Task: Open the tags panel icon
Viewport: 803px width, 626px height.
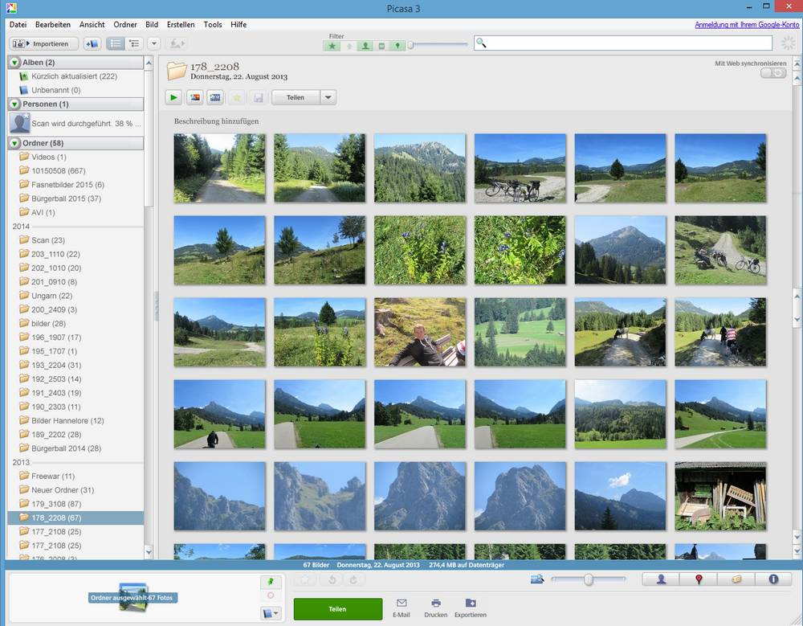Action: [736, 579]
